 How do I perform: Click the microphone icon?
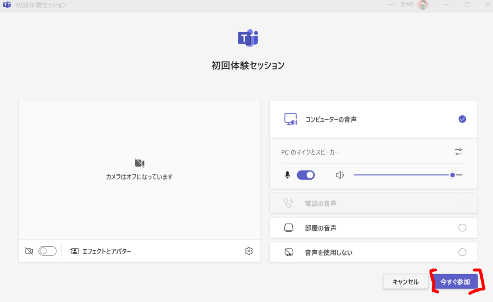[x=287, y=175]
